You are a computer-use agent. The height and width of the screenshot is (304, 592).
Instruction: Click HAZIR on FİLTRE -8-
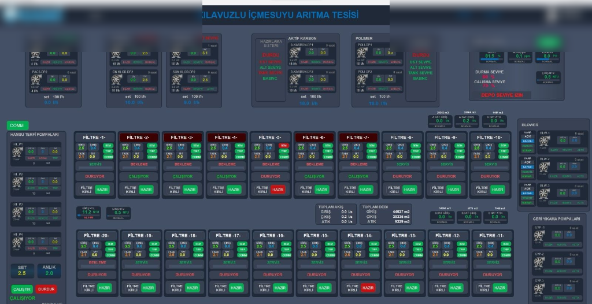(410, 190)
